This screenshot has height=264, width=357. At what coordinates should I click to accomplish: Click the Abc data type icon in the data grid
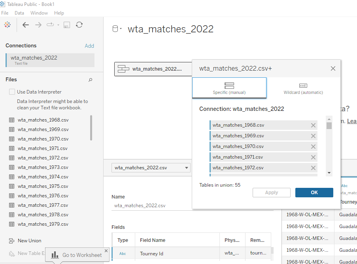(344, 185)
